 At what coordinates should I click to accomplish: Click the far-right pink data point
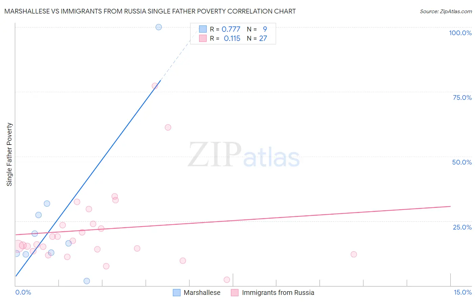pyautogui.click(x=354, y=254)
